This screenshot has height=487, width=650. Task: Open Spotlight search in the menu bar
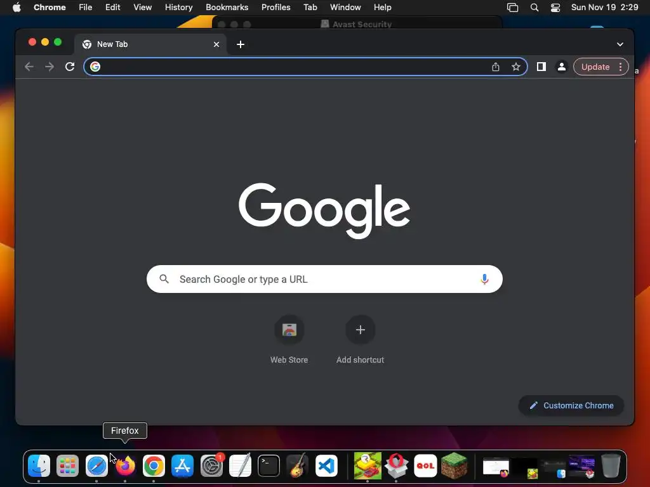(x=534, y=8)
